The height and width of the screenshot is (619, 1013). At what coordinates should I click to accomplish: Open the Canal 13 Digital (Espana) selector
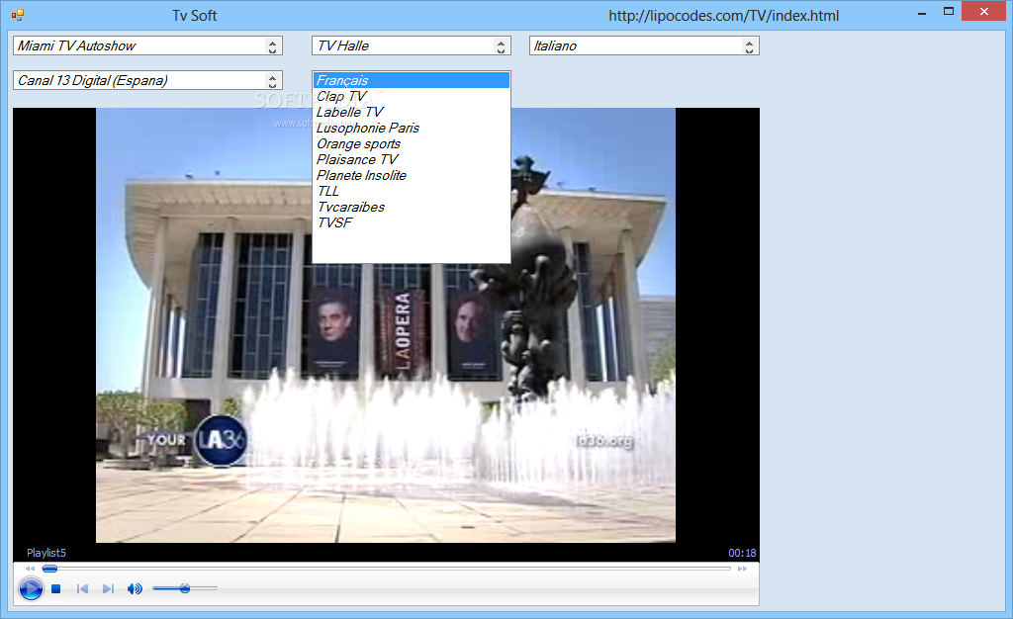pos(147,81)
